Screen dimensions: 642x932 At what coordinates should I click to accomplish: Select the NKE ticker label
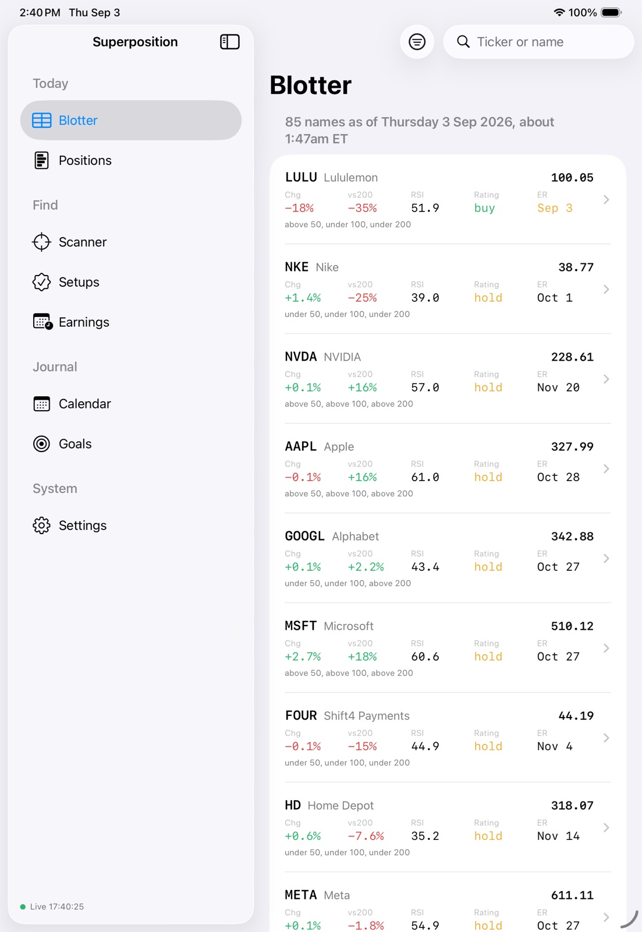coord(297,267)
